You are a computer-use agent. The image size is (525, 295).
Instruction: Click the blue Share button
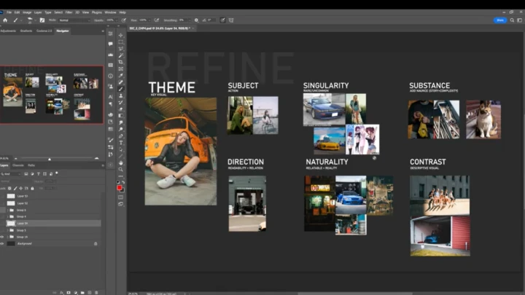[500, 20]
